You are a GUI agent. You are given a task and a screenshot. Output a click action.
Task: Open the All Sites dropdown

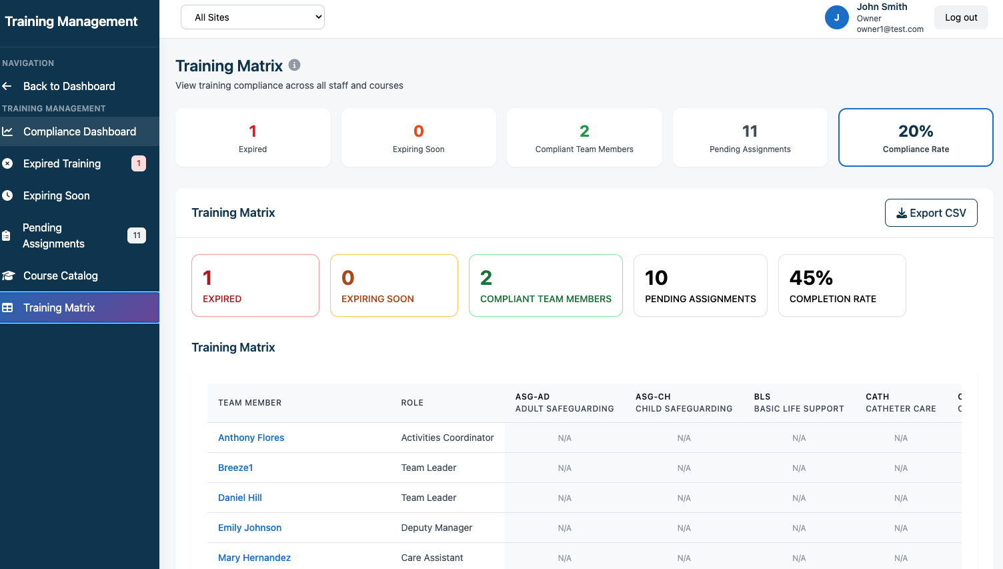pos(252,17)
